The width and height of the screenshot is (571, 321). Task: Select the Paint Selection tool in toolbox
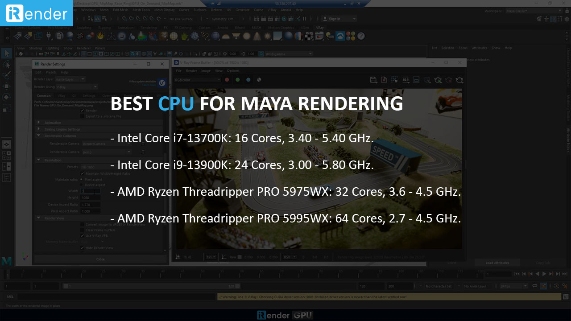tap(6, 75)
